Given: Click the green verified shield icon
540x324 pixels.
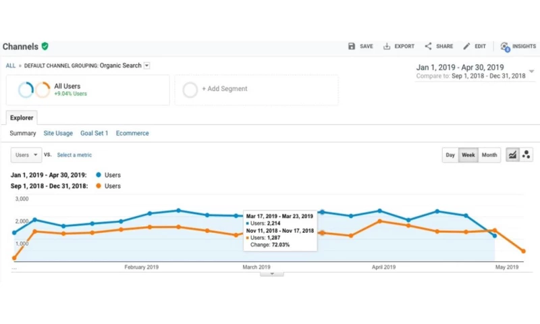Looking at the screenshot, I should 45,47.
